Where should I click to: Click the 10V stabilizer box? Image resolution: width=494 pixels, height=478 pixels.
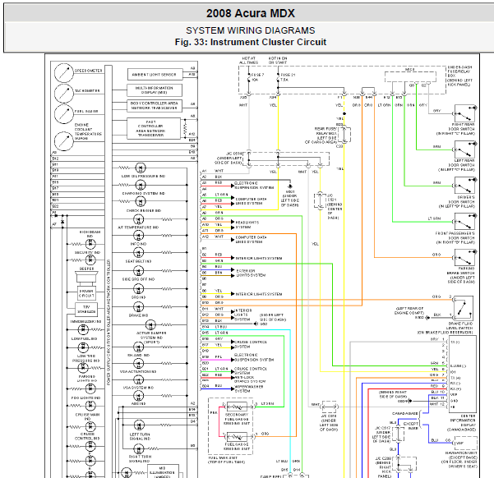click(x=86, y=309)
